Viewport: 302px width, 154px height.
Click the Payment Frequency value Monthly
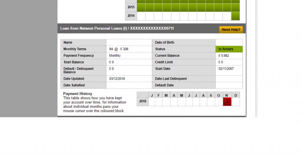pos(115,56)
